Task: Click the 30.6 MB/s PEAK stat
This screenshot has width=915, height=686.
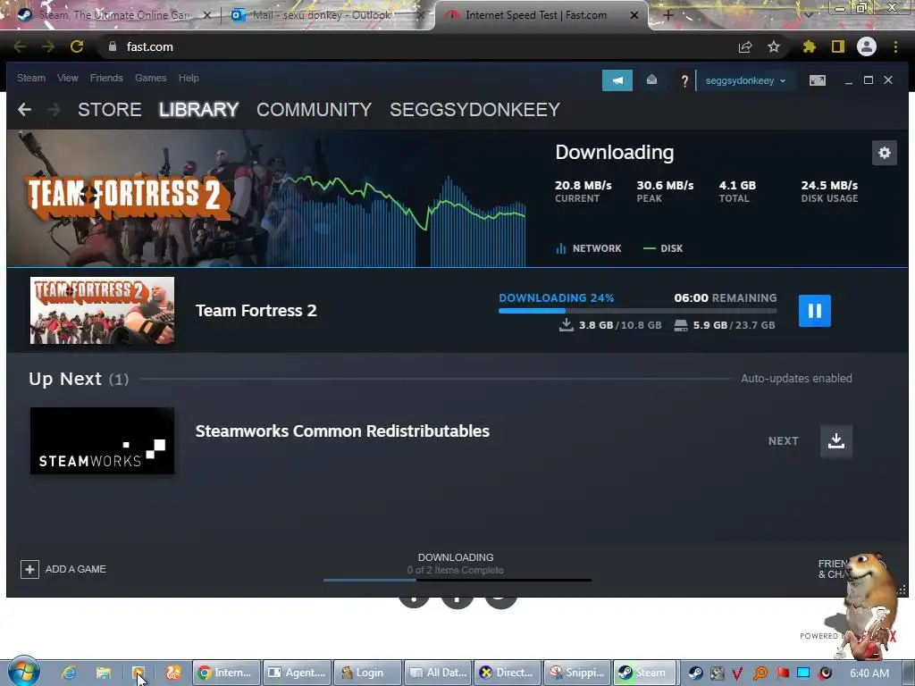Action: [665, 191]
